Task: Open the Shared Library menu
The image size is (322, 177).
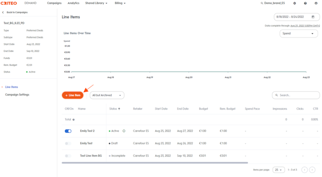Action: click(96, 3)
